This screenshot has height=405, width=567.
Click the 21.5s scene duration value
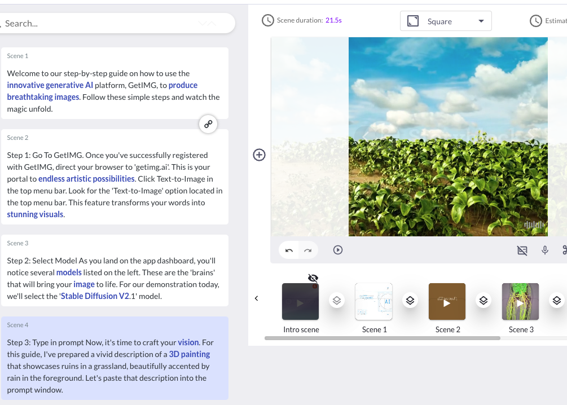pyautogui.click(x=333, y=20)
